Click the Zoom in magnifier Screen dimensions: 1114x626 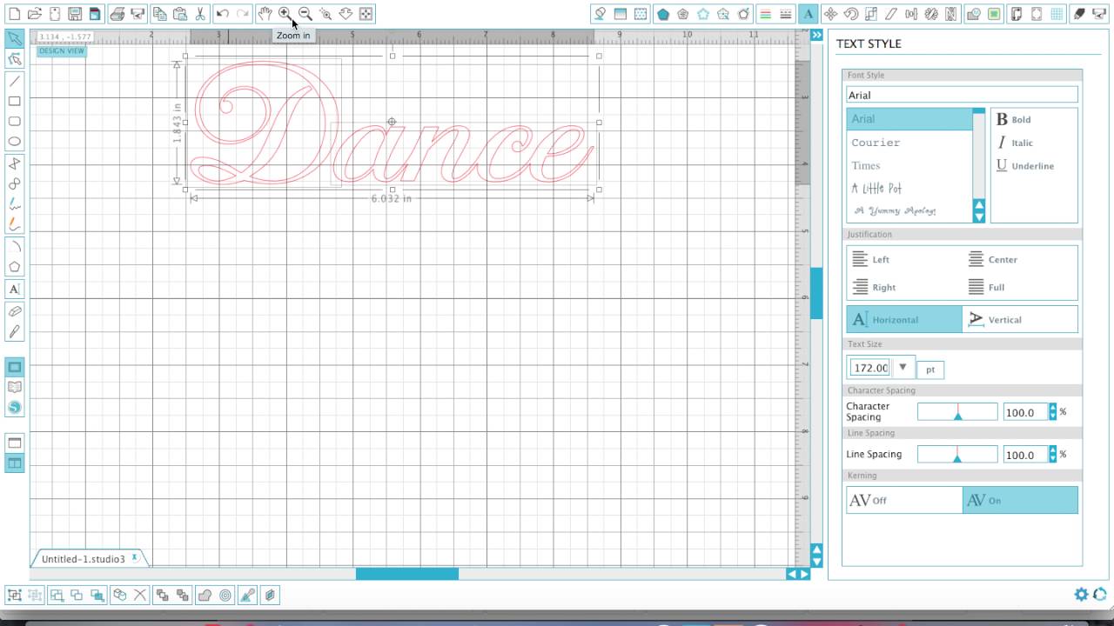click(x=285, y=14)
